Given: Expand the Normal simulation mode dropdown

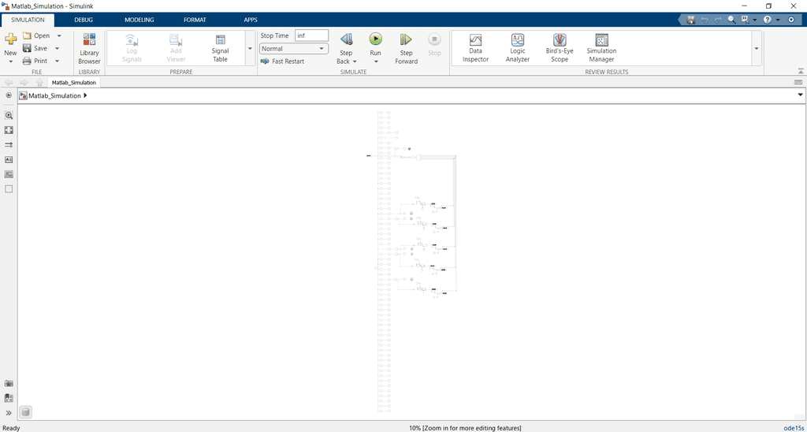Looking at the screenshot, I should tap(294, 49).
